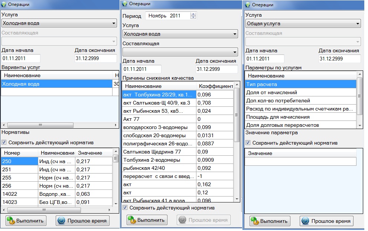This screenshot has height=231, width=368.
Task: Click the globe icon in middle Операции title
Action: click(124, 4)
